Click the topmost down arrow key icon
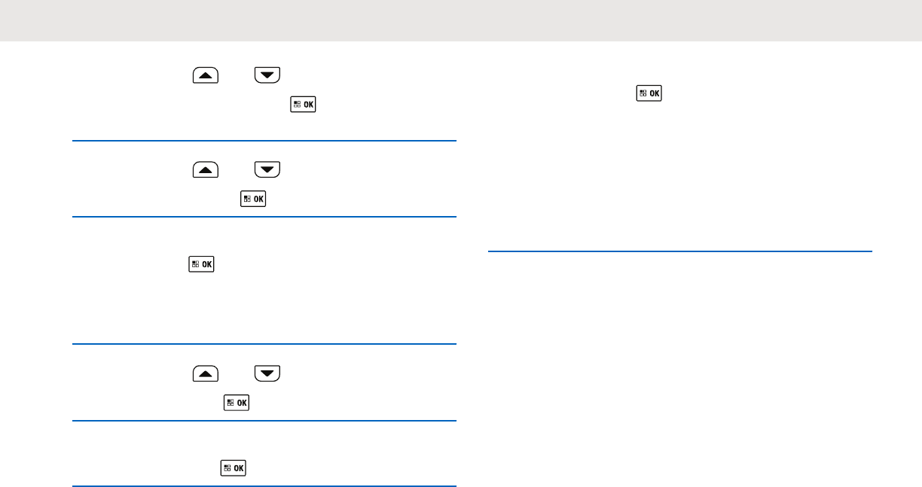 [267, 75]
